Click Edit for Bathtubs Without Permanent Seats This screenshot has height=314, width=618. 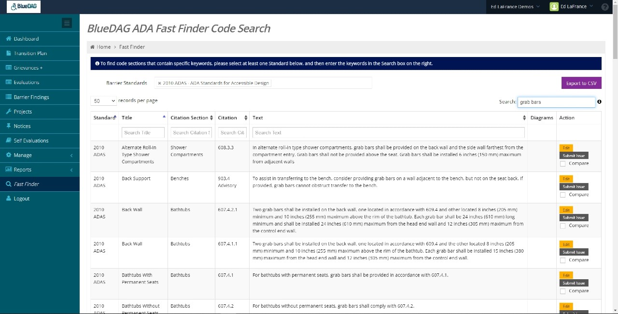point(566,306)
